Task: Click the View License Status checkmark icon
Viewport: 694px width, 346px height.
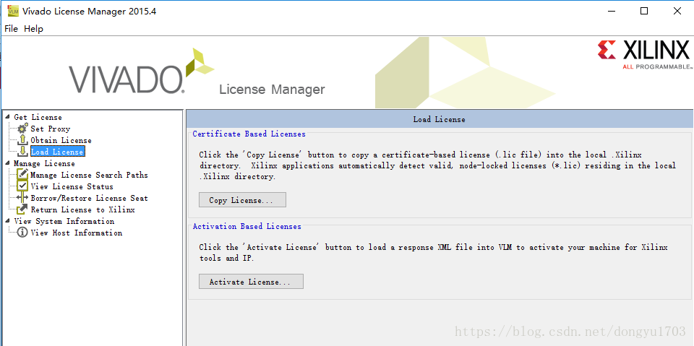Action: point(22,186)
